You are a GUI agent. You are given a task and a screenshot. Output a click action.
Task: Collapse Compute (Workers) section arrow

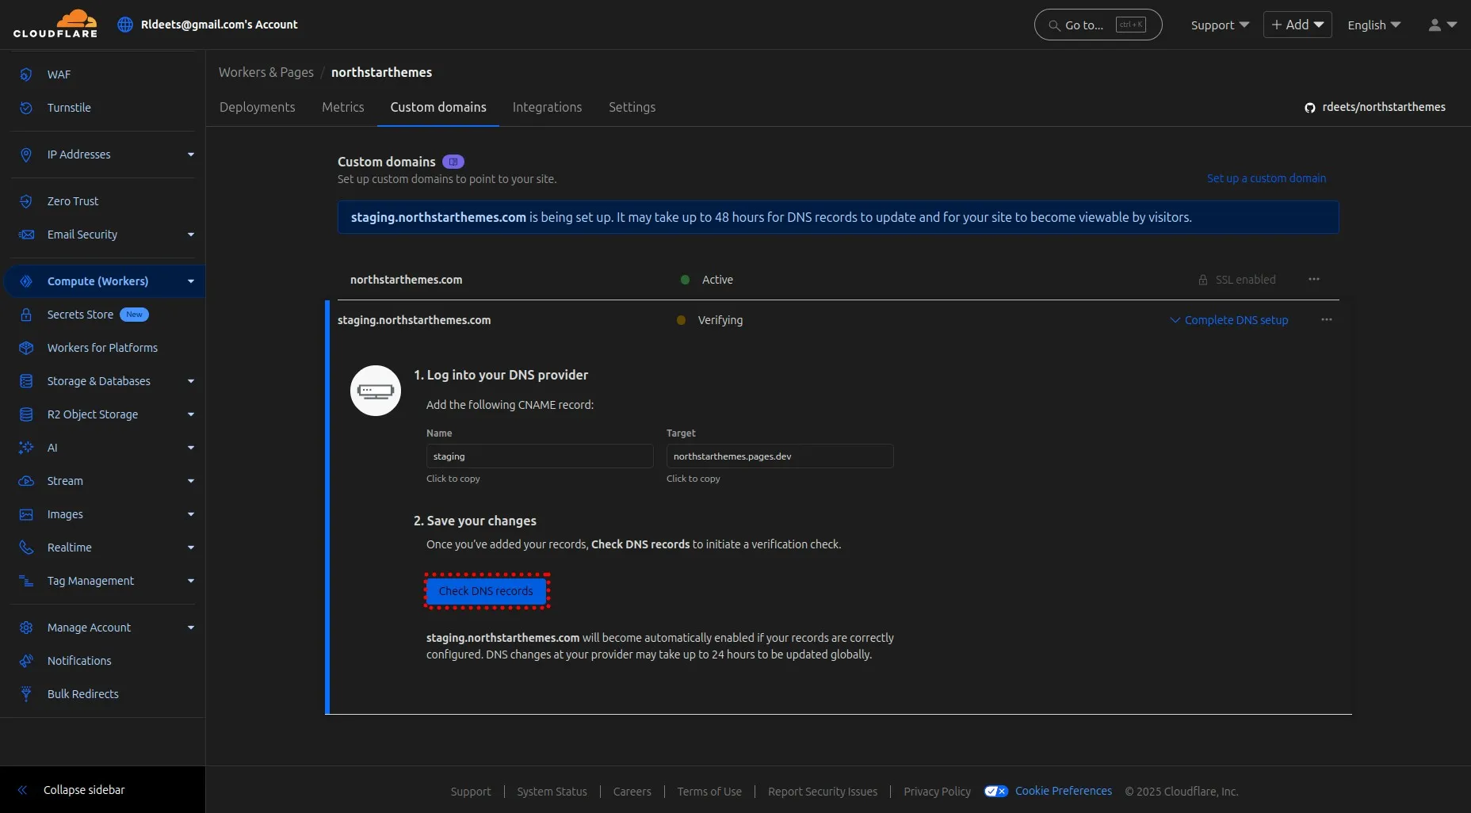click(191, 281)
